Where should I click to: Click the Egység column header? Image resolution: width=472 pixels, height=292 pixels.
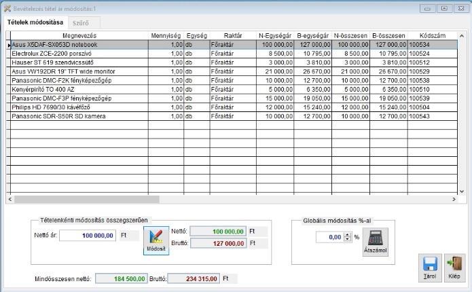196,35
